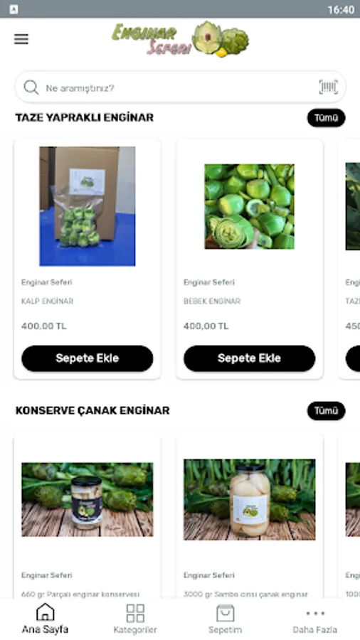Open the Daha Fazla menu
This screenshot has height=640, width=360.
tap(314, 619)
